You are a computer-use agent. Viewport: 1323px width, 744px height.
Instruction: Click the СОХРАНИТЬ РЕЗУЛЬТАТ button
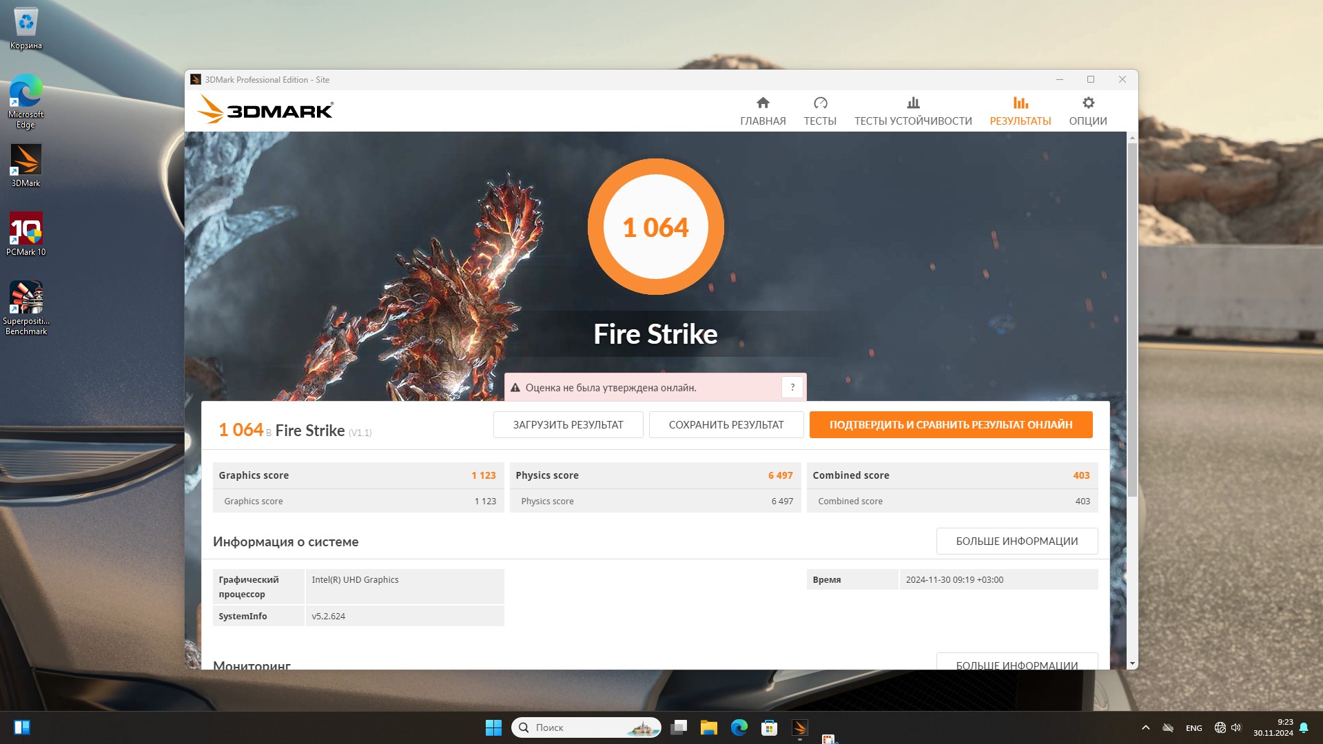(x=726, y=425)
